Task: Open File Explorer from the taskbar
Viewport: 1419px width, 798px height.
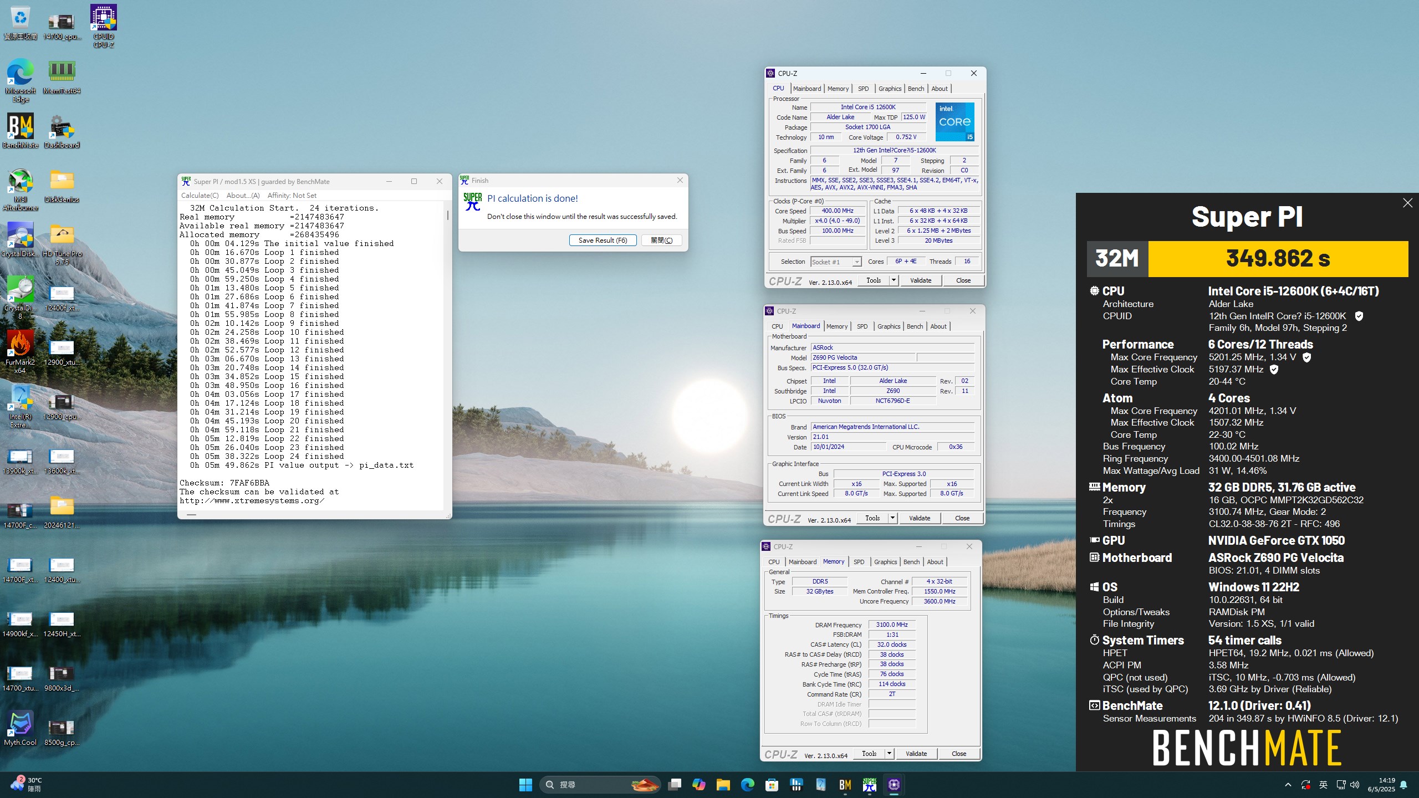Action: coord(723,785)
